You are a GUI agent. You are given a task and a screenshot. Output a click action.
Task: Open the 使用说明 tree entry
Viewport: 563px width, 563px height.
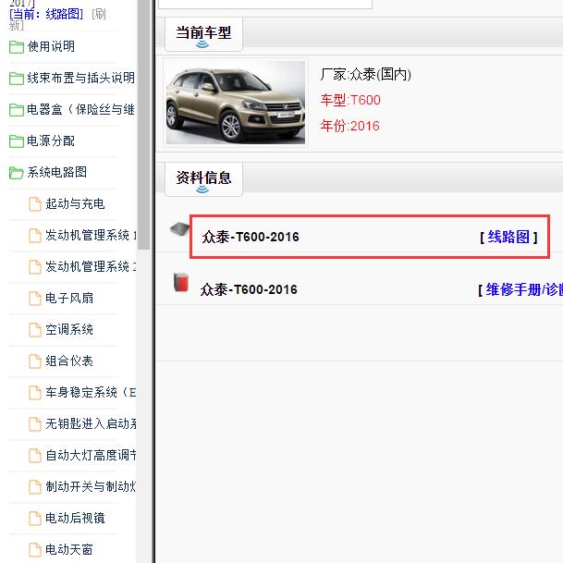click(x=51, y=46)
